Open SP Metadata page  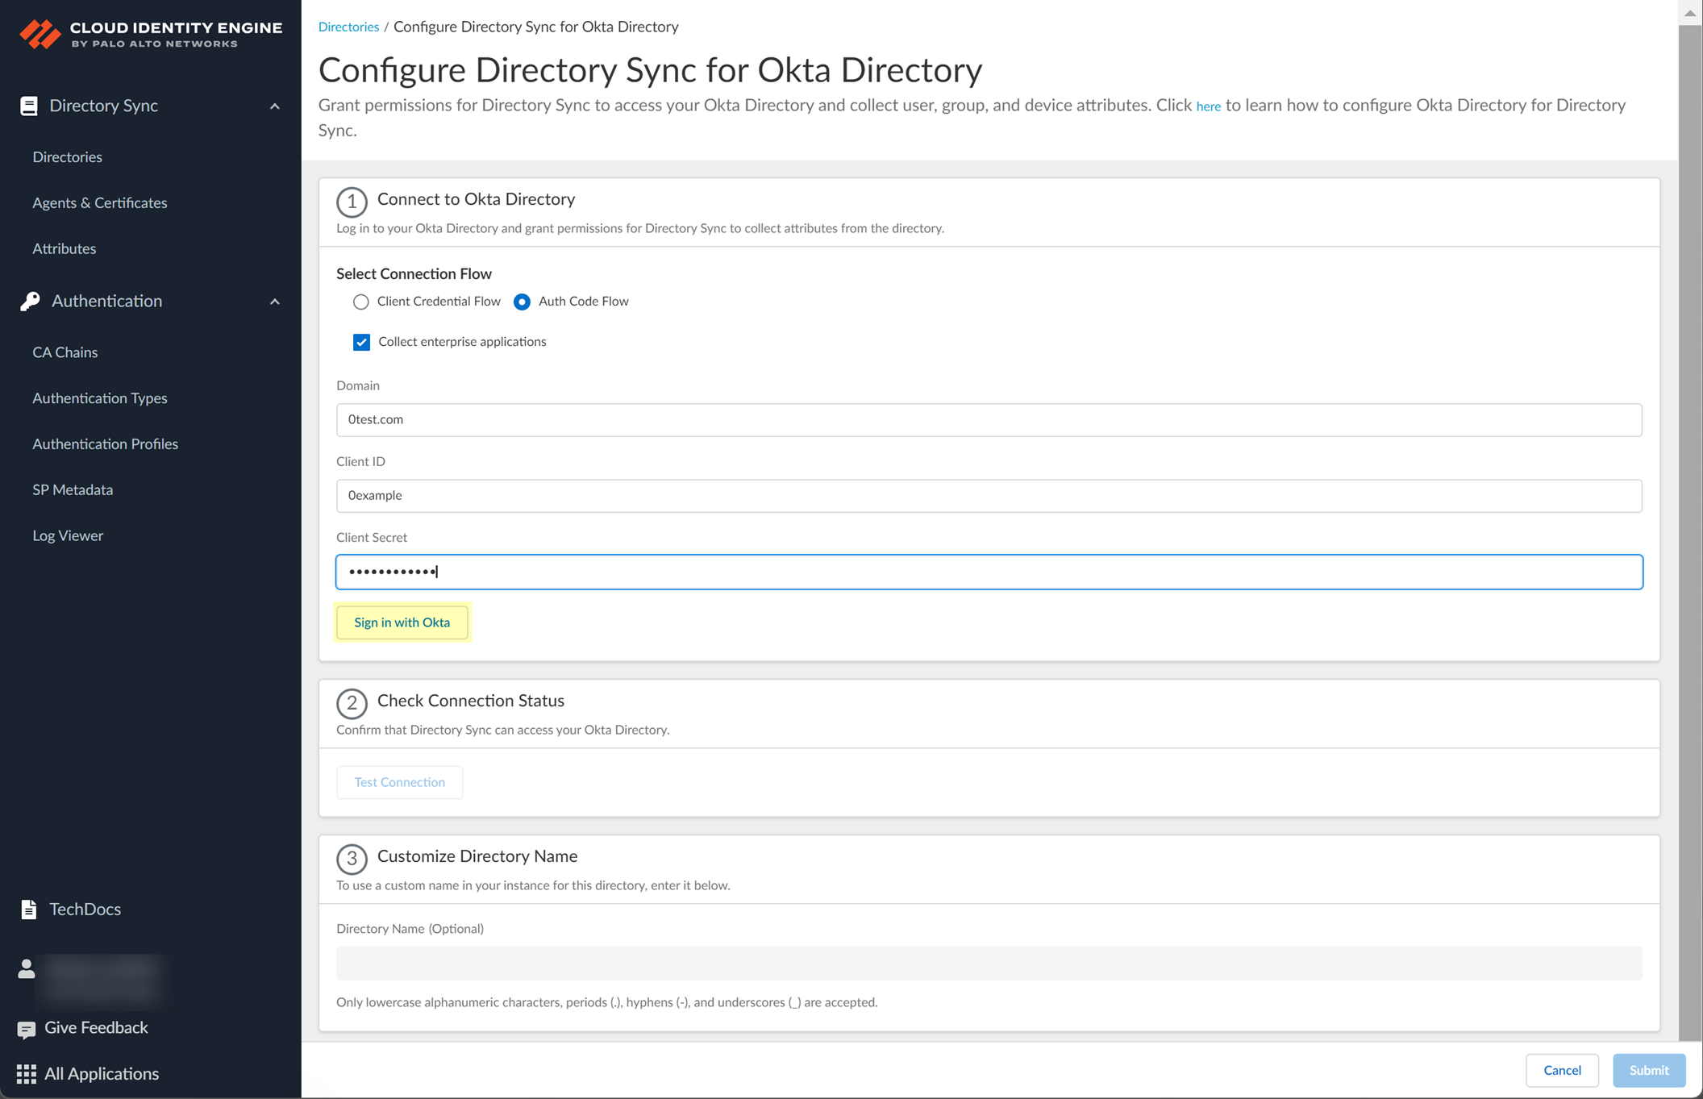click(x=73, y=489)
